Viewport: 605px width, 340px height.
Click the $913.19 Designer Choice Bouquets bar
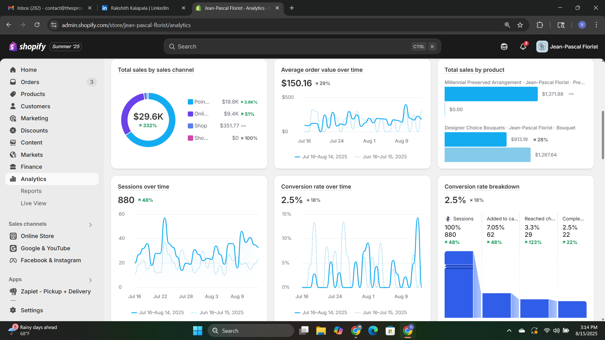point(475,139)
